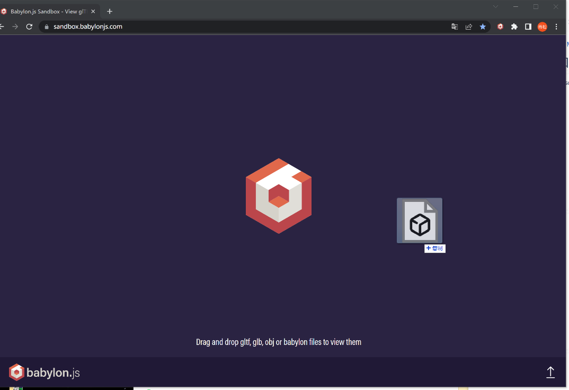Open the Chrome profile avatar
The width and height of the screenshot is (569, 390).
(542, 26)
